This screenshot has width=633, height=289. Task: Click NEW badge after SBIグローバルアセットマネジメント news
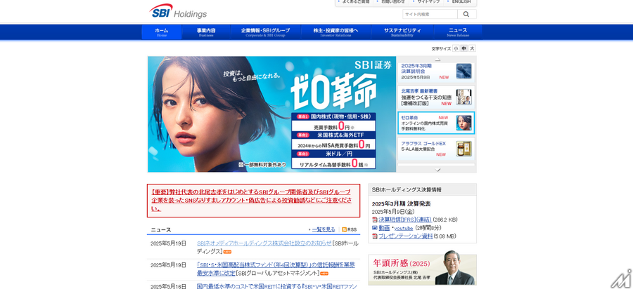click(324, 274)
